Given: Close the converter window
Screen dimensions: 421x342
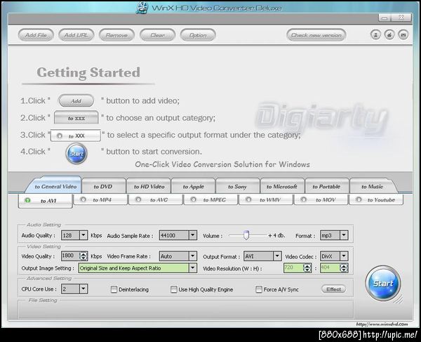Looking at the screenshot, I should pos(401,18).
